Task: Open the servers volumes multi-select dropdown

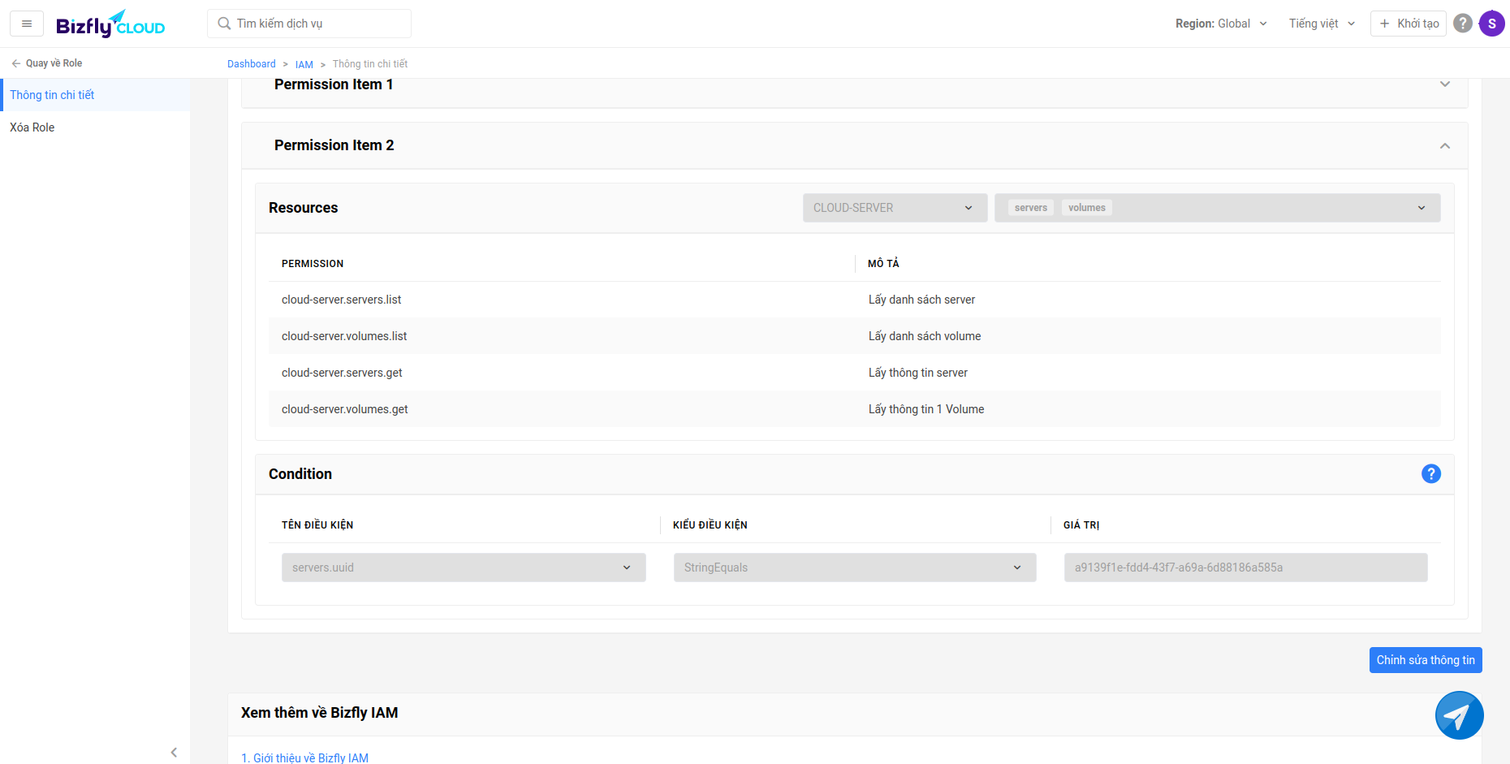Action: tap(1217, 208)
